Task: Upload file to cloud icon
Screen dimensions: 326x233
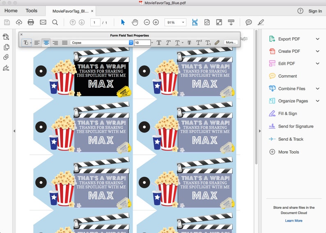Action: click(19, 22)
